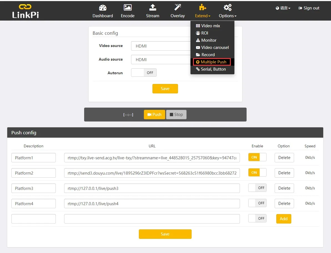Edit the push4 URL field
331x253 pixels.
pos(152,204)
